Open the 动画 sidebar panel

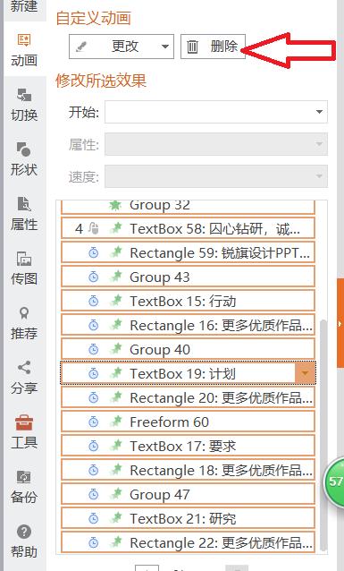tap(24, 49)
